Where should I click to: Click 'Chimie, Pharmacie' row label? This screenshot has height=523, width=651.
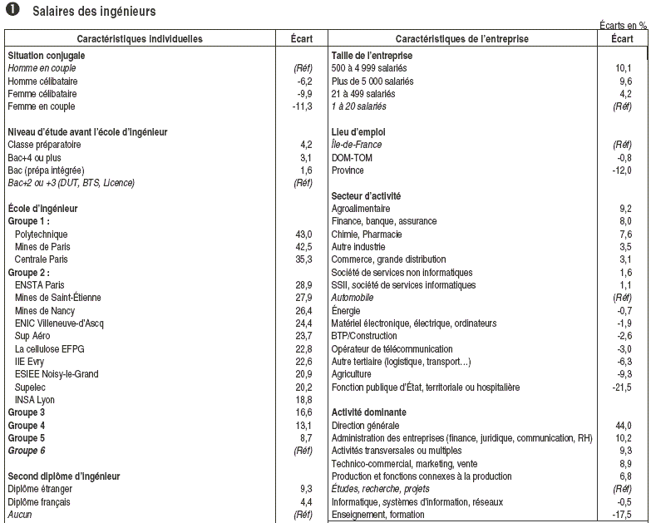[367, 234]
